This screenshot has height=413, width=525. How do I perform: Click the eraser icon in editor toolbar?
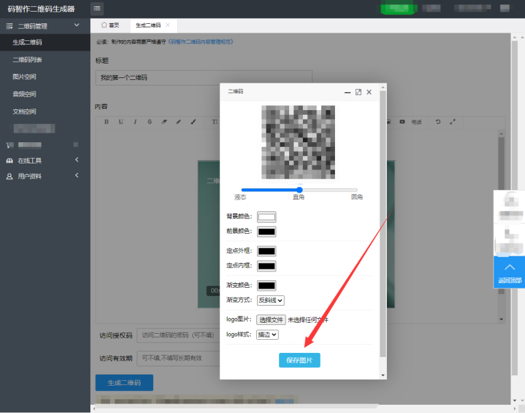point(164,122)
